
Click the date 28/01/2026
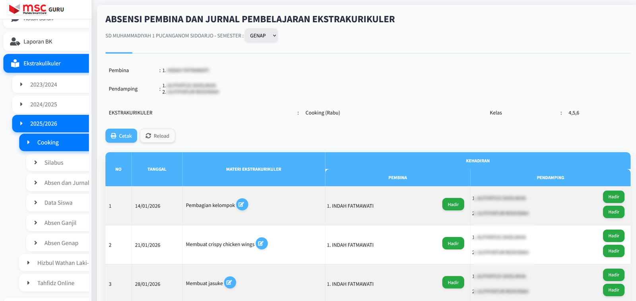click(147, 284)
